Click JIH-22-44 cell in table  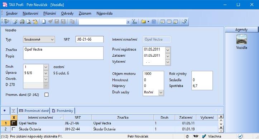pyautogui.click(x=77, y=129)
